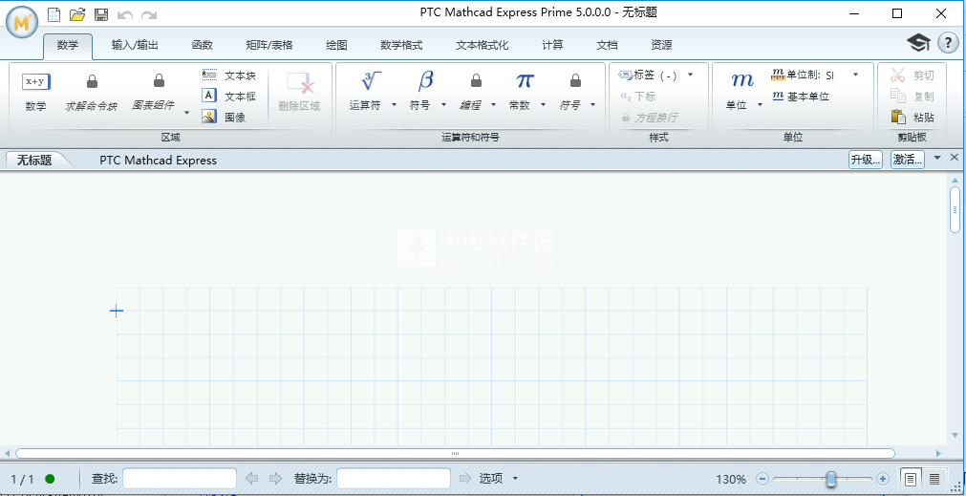
Task: Expand the 编程 dropdown arrow
Action: [493, 105]
